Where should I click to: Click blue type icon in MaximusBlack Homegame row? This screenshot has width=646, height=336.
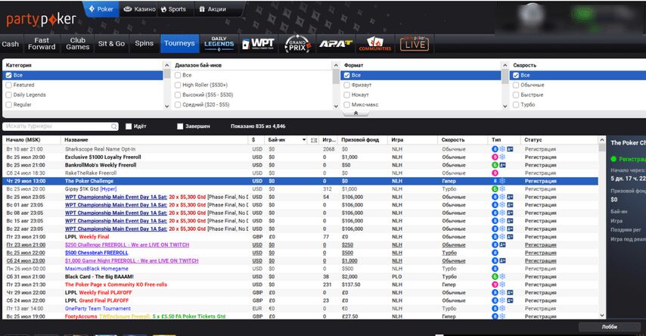tap(495, 269)
